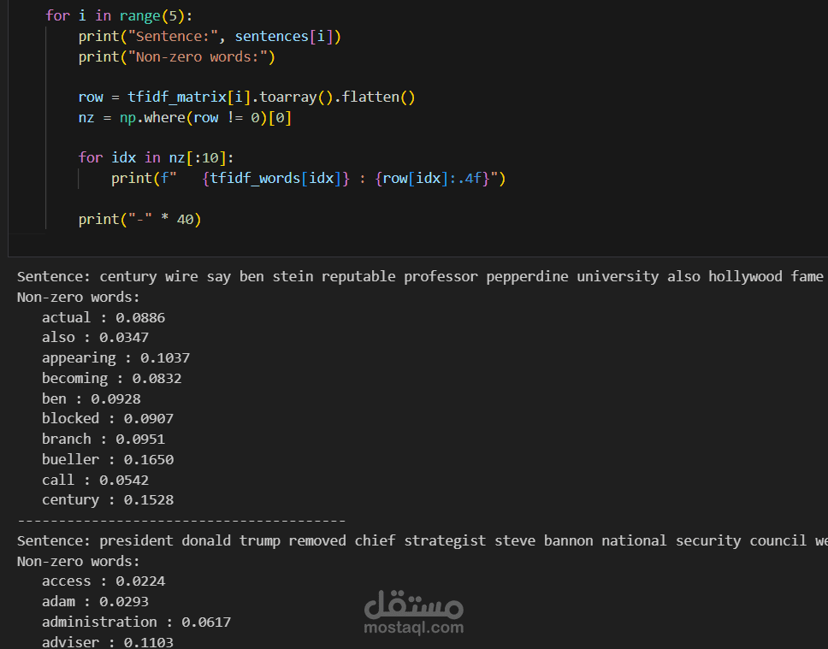Click the print("Sentence:", sentences[i]) line
Image resolution: width=828 pixels, height=649 pixels.
tap(210, 37)
